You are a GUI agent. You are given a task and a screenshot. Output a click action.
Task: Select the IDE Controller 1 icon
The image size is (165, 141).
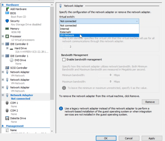(x=7, y=56)
